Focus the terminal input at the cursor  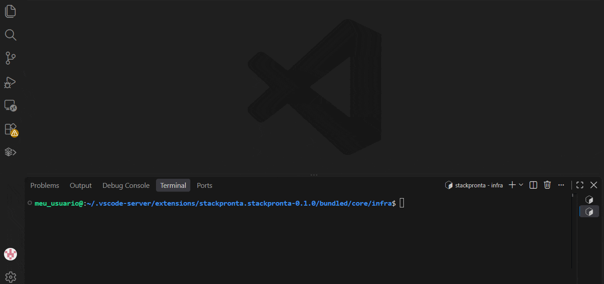click(402, 203)
